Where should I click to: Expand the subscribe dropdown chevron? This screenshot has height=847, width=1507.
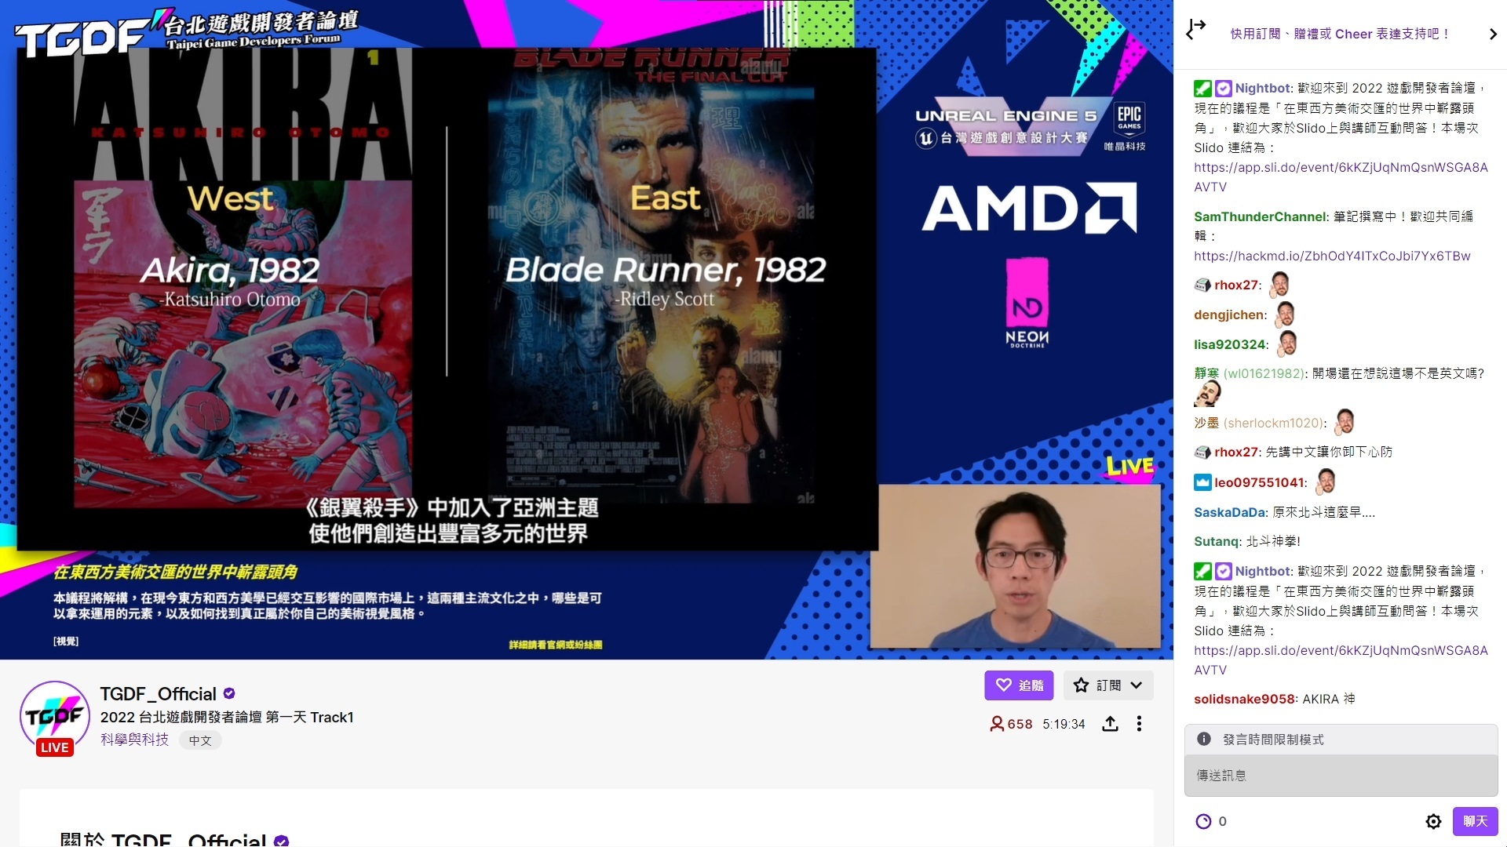tap(1136, 685)
